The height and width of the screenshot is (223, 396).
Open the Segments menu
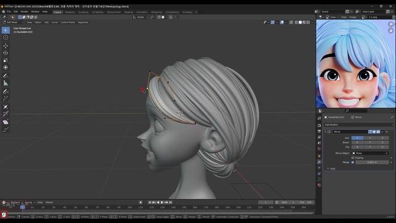[83, 22]
